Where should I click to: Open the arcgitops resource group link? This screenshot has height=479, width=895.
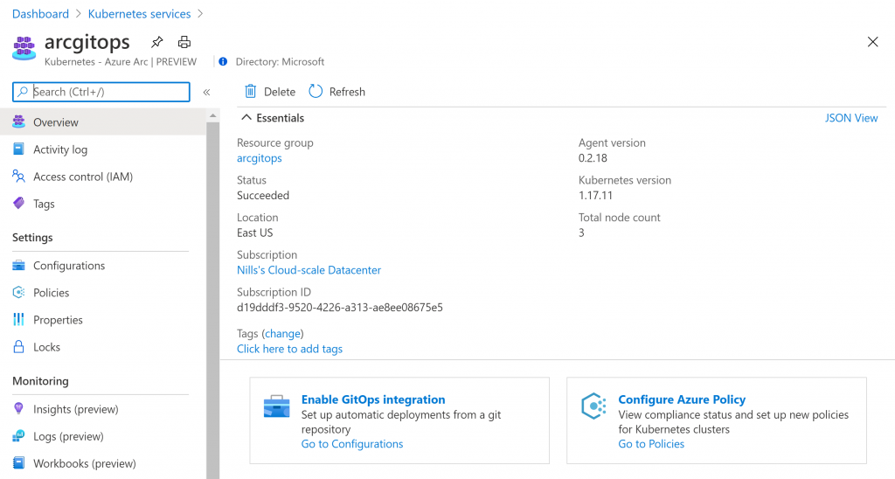click(259, 158)
